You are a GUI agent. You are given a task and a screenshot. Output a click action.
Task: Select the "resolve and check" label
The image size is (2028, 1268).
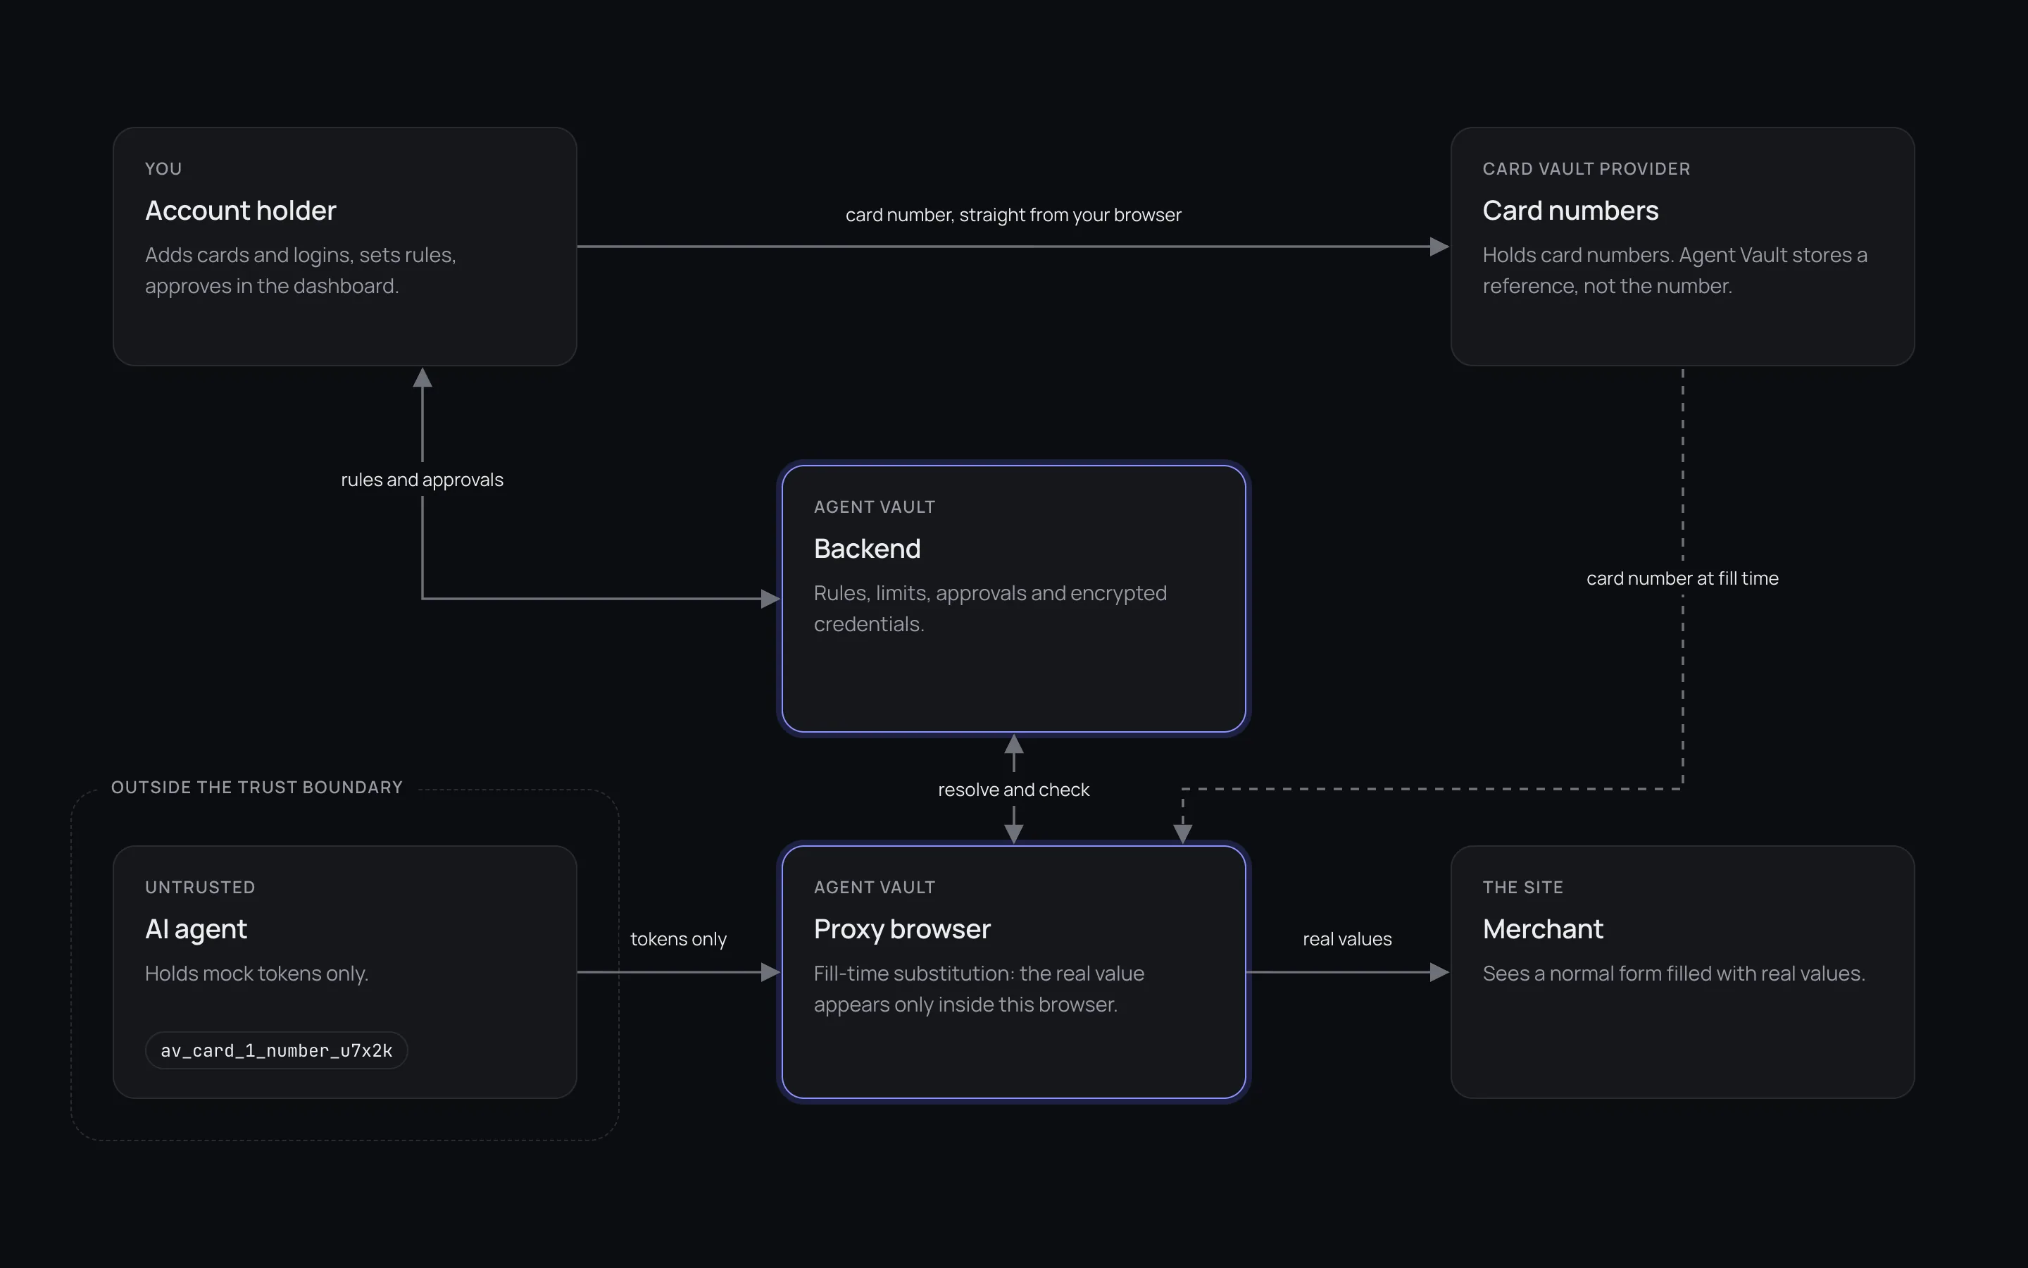pyautogui.click(x=1013, y=790)
